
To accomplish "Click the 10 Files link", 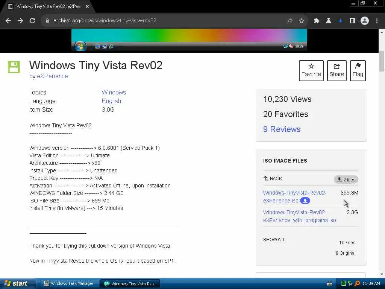I will point(347,243).
